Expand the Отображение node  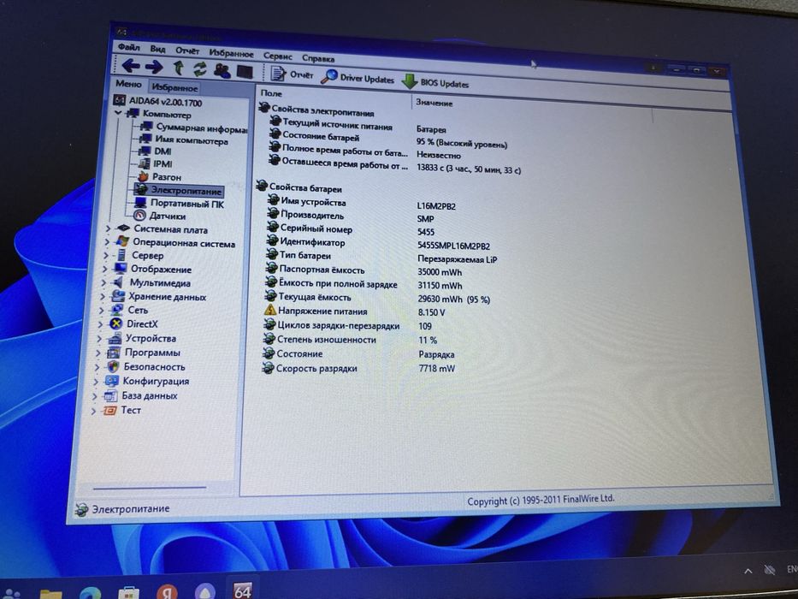click(x=104, y=269)
